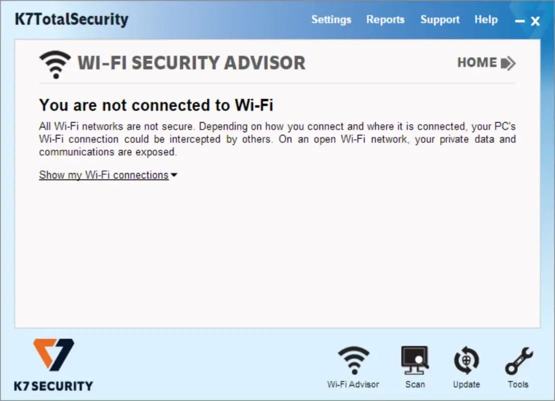Go to the Support menu
555x401 pixels.
(x=440, y=20)
